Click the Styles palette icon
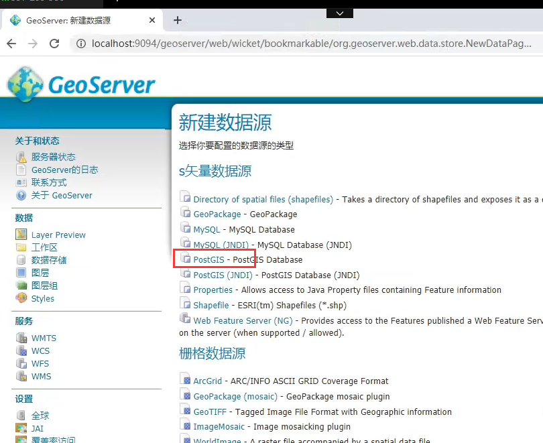The height and width of the screenshot is (443, 543). click(21, 298)
